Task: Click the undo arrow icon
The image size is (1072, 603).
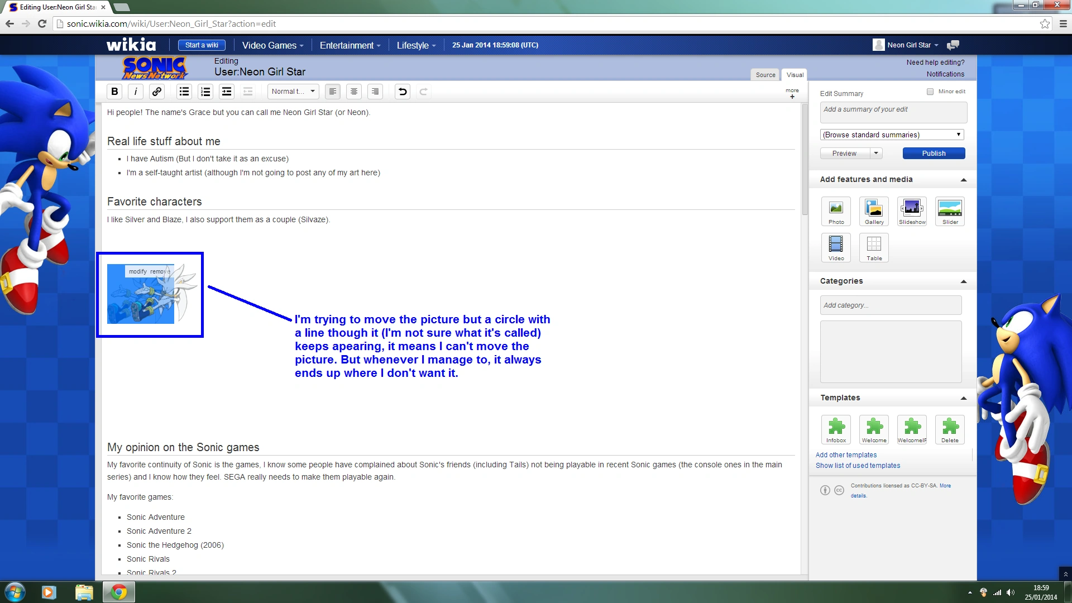Action: coord(402,92)
